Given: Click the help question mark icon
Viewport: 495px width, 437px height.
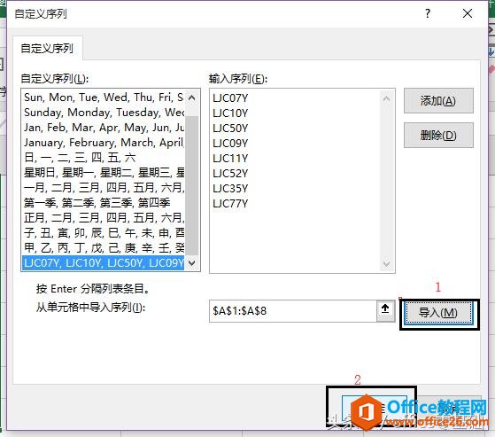Looking at the screenshot, I should [428, 13].
